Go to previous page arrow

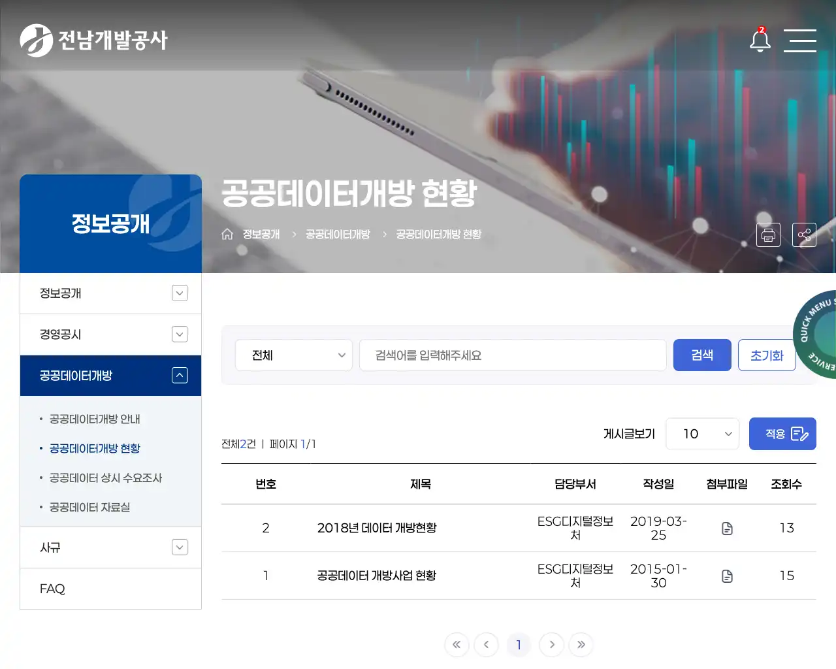[x=486, y=645]
